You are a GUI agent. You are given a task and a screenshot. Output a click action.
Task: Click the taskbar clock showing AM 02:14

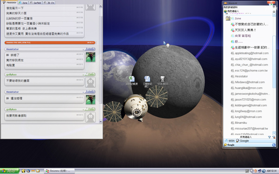click(272, 171)
